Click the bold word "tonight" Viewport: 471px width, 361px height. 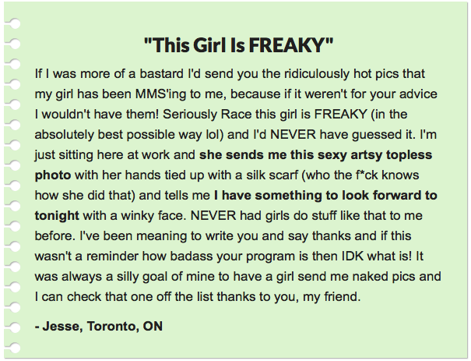point(58,214)
